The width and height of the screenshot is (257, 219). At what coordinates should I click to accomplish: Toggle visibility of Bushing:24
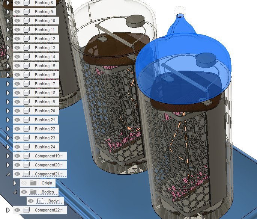click(17, 147)
